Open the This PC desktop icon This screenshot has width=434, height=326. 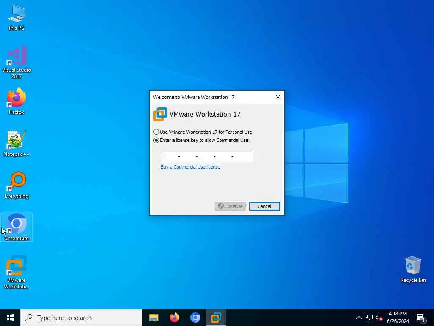[17, 17]
